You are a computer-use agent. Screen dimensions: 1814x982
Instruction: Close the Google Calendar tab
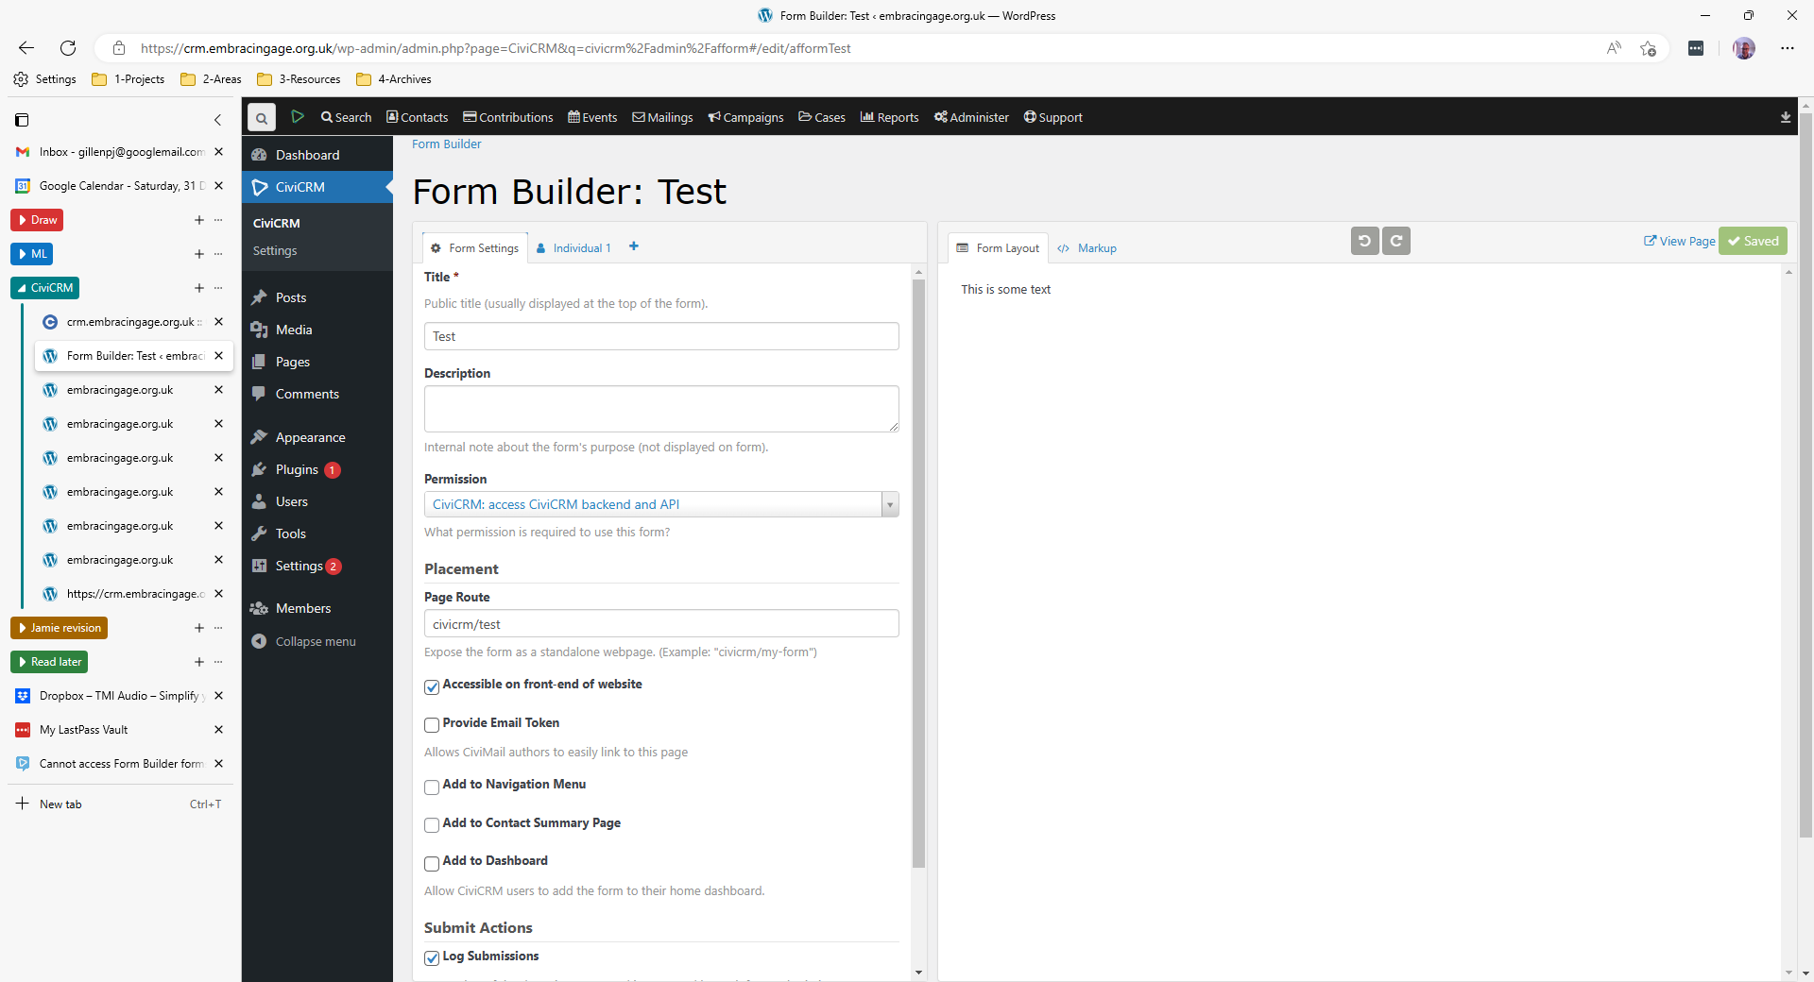pos(219,186)
